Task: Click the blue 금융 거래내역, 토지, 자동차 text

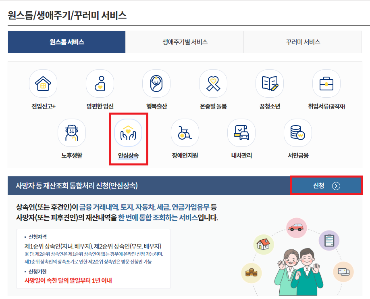Action: point(117,207)
